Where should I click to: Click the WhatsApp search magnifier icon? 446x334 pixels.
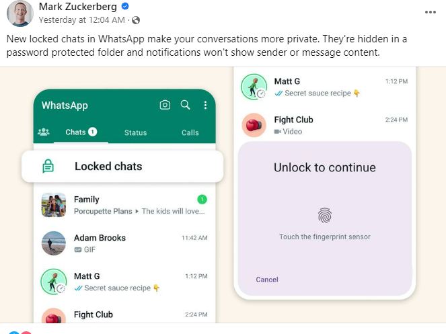point(185,105)
